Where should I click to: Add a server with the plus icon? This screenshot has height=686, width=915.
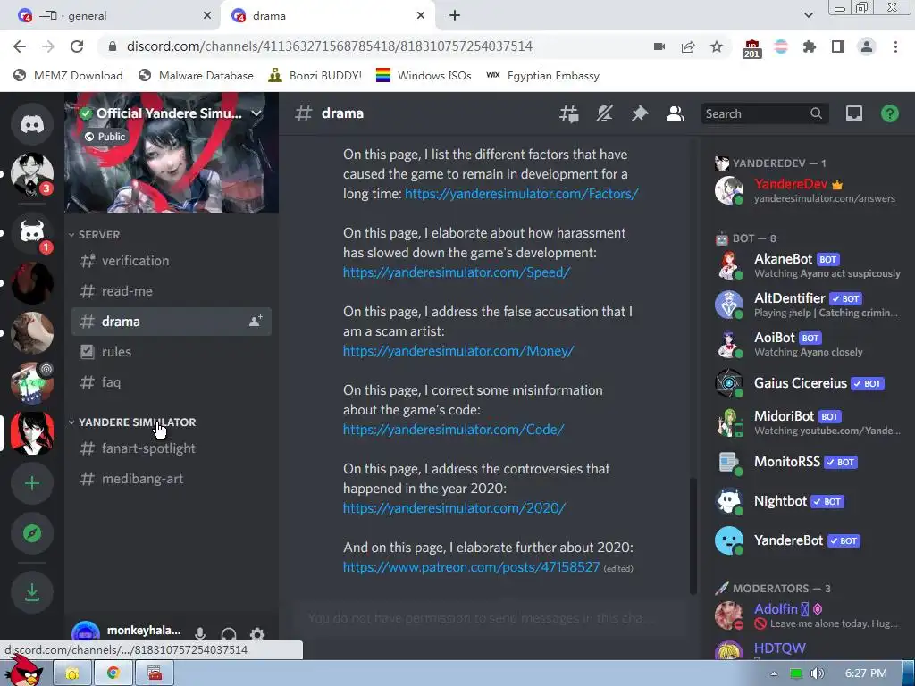pos(32,483)
